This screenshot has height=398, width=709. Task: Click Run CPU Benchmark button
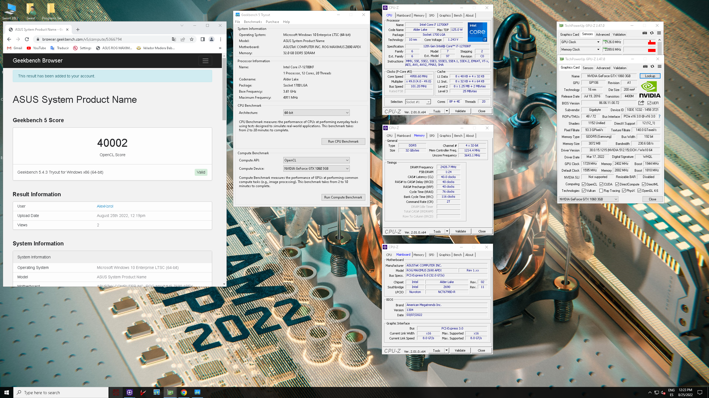coord(343,142)
